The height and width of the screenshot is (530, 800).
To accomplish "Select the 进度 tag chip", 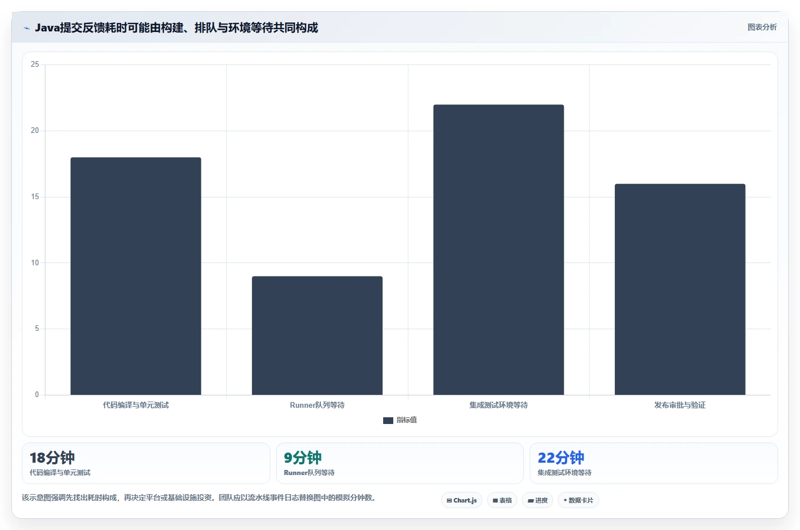I will [x=537, y=500].
